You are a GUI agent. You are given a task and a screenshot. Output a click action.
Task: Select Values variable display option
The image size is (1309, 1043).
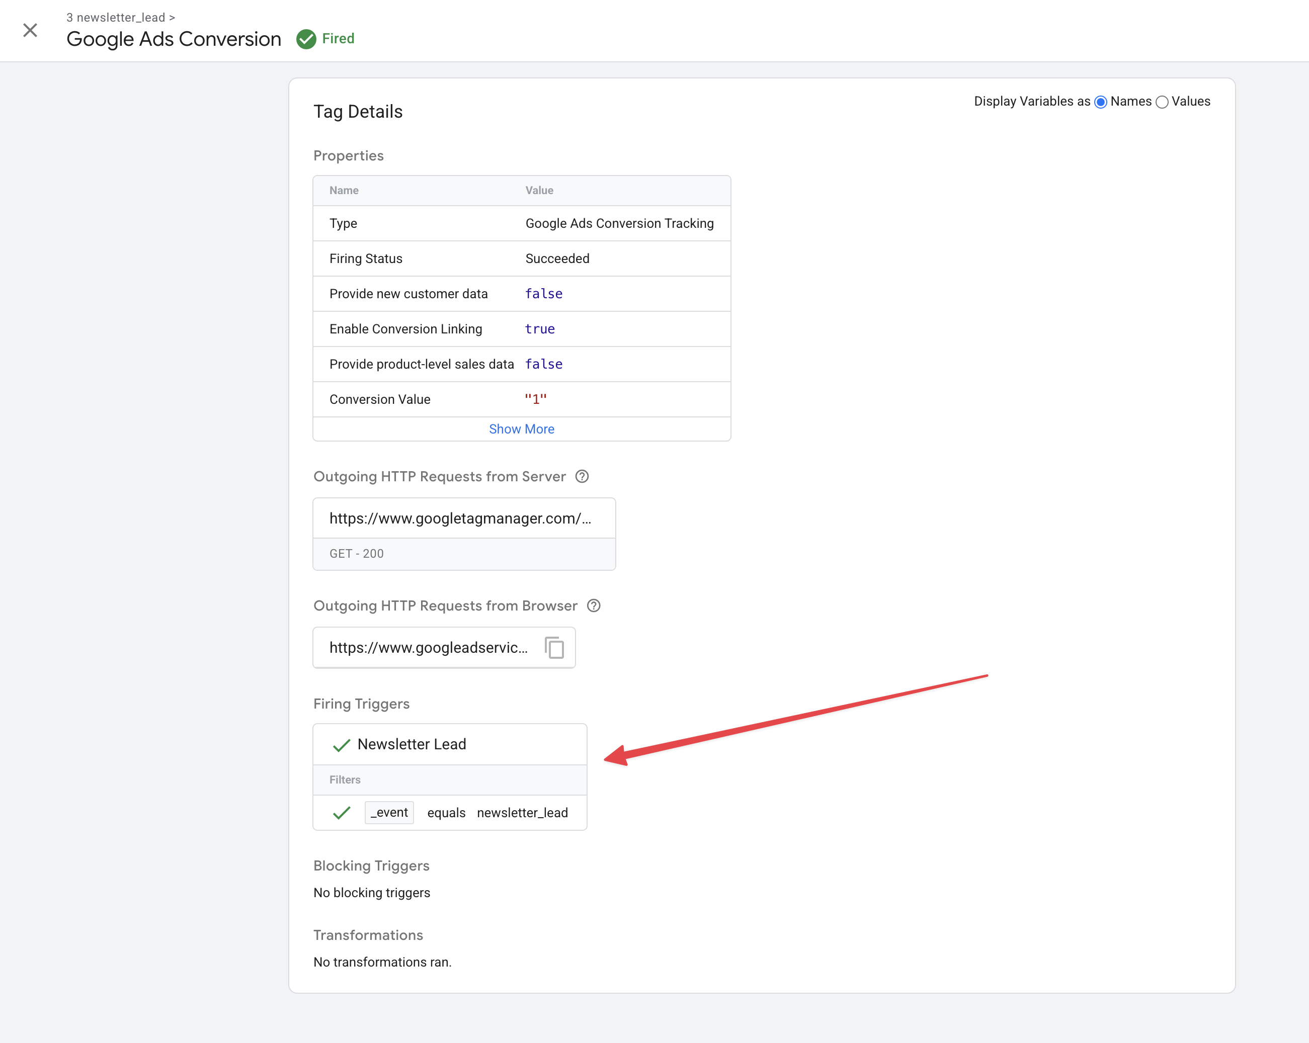pyautogui.click(x=1162, y=102)
